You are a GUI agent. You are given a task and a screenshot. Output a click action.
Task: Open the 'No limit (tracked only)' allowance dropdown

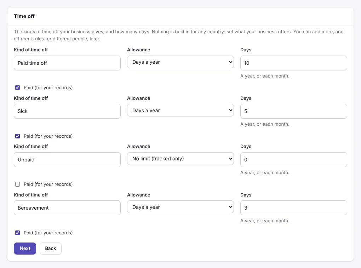180,159
